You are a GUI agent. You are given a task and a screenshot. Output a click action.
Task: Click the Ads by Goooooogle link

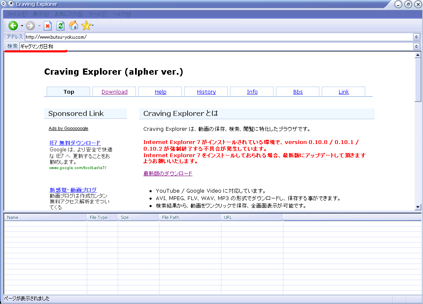click(x=68, y=128)
